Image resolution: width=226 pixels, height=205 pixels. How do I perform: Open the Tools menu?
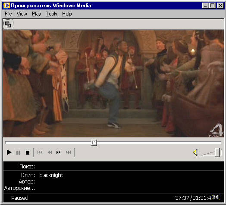[51, 14]
